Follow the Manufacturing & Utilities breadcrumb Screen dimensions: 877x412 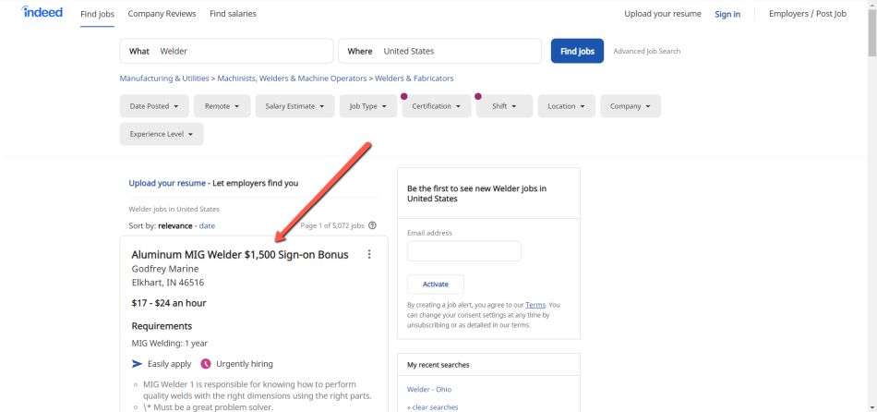[164, 79]
